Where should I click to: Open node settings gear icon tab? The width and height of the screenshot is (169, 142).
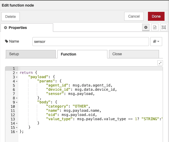pyautogui.click(x=145, y=27)
